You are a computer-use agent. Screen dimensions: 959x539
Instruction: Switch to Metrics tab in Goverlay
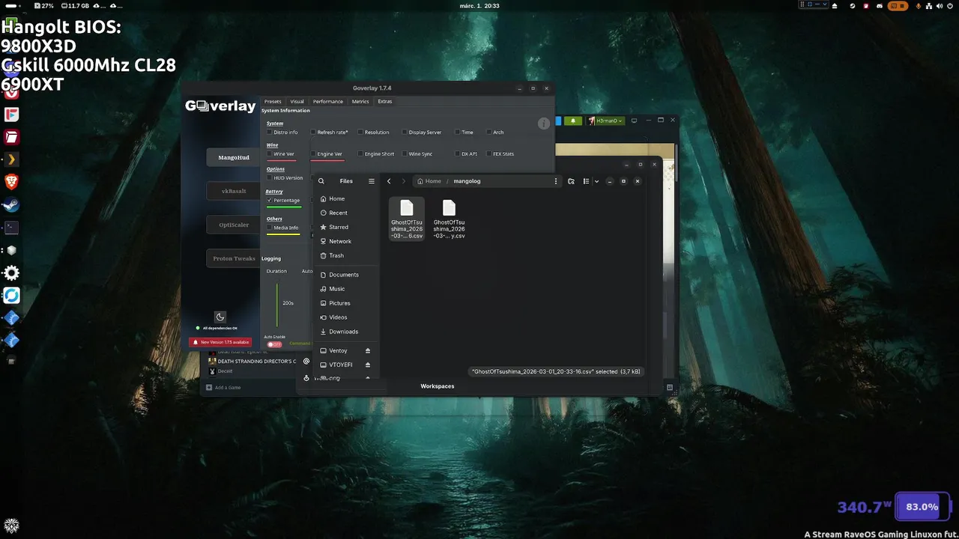click(360, 101)
